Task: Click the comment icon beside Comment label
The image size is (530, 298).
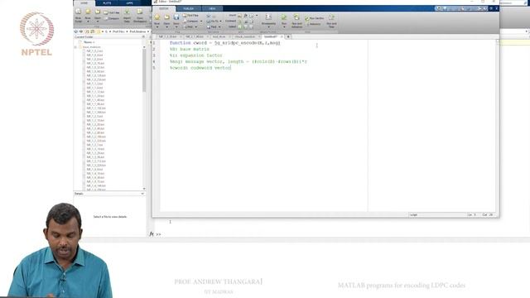Action: click(x=239, y=22)
